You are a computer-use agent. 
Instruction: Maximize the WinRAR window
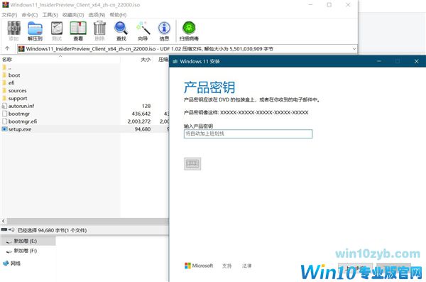coord(329,5)
